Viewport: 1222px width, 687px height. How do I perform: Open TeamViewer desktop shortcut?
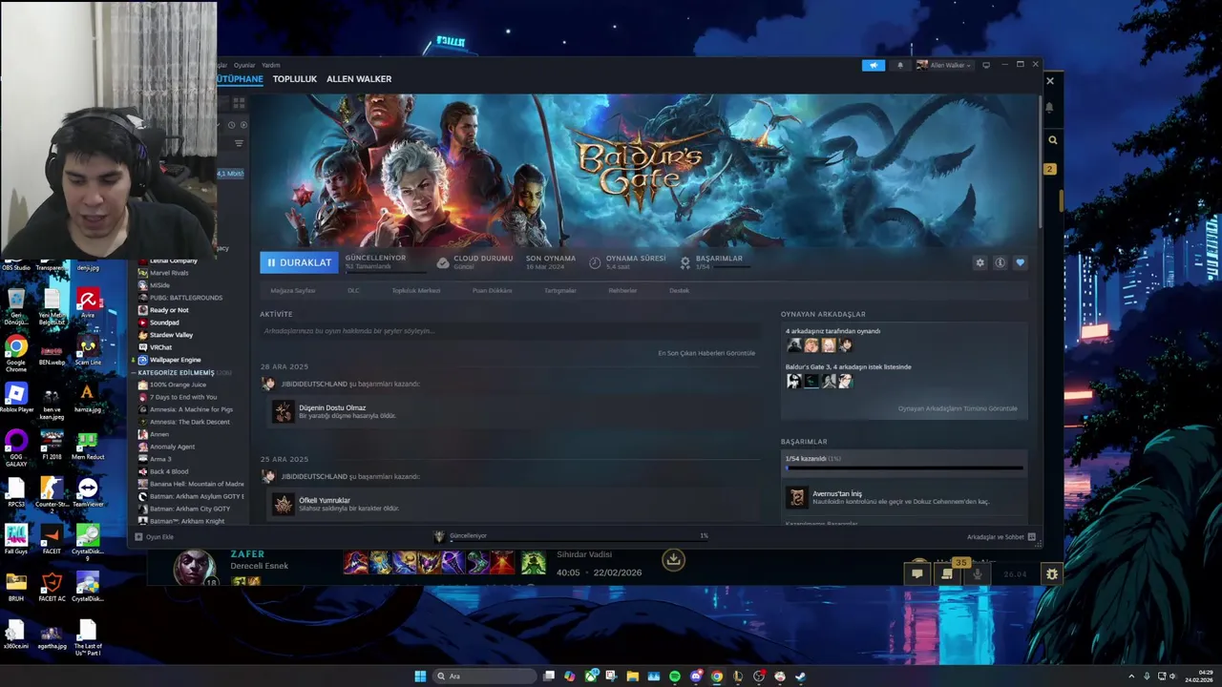(x=88, y=492)
